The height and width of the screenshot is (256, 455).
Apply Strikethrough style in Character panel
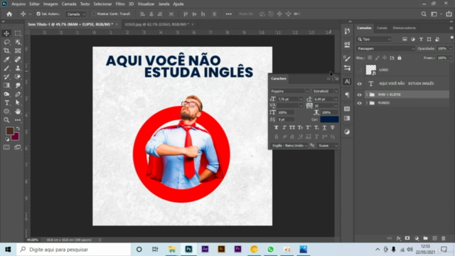click(x=333, y=128)
